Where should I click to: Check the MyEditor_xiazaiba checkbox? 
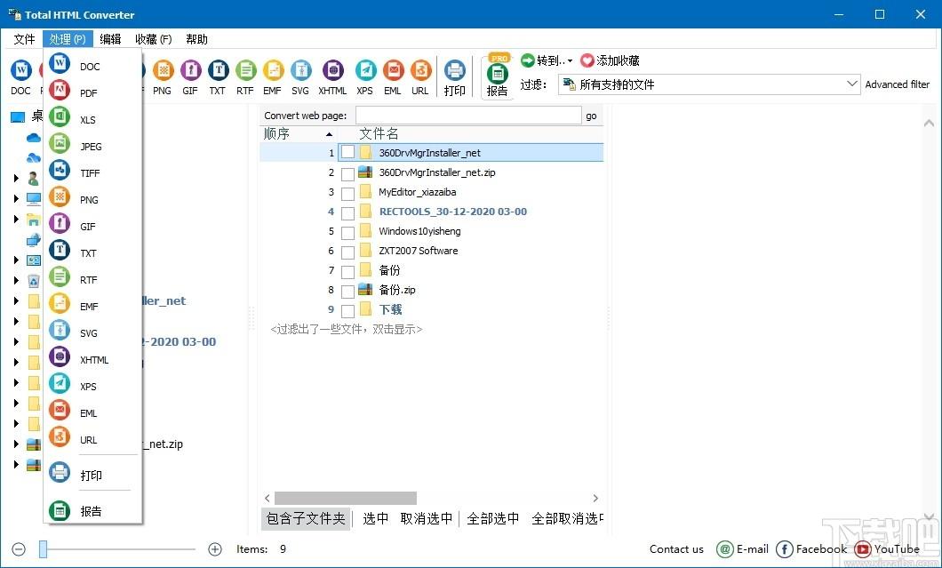347,194
